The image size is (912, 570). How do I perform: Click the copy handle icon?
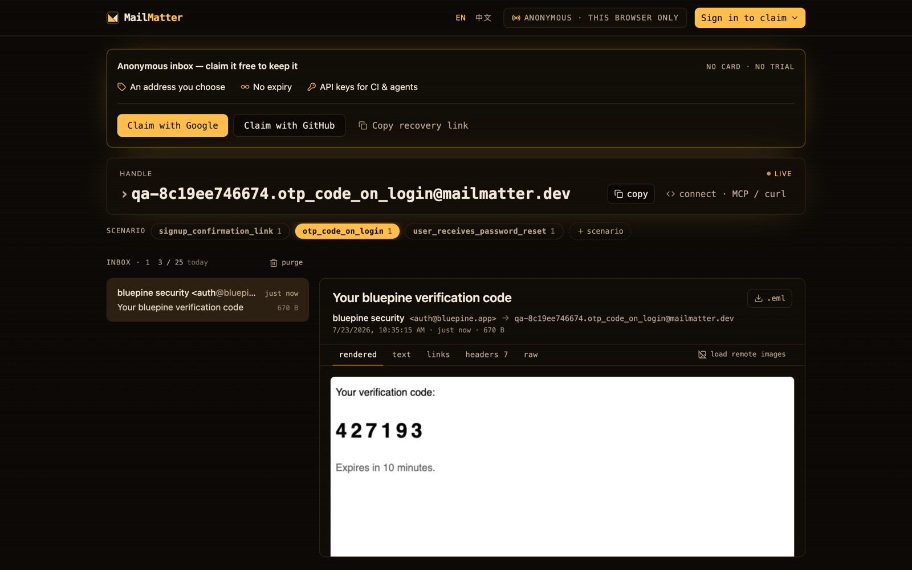[618, 194]
